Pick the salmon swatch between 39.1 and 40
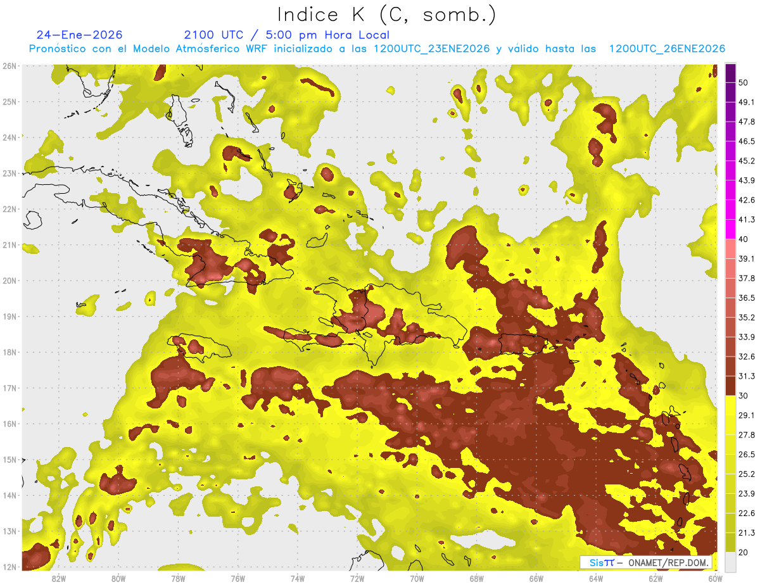The image size is (760, 587). [730, 249]
